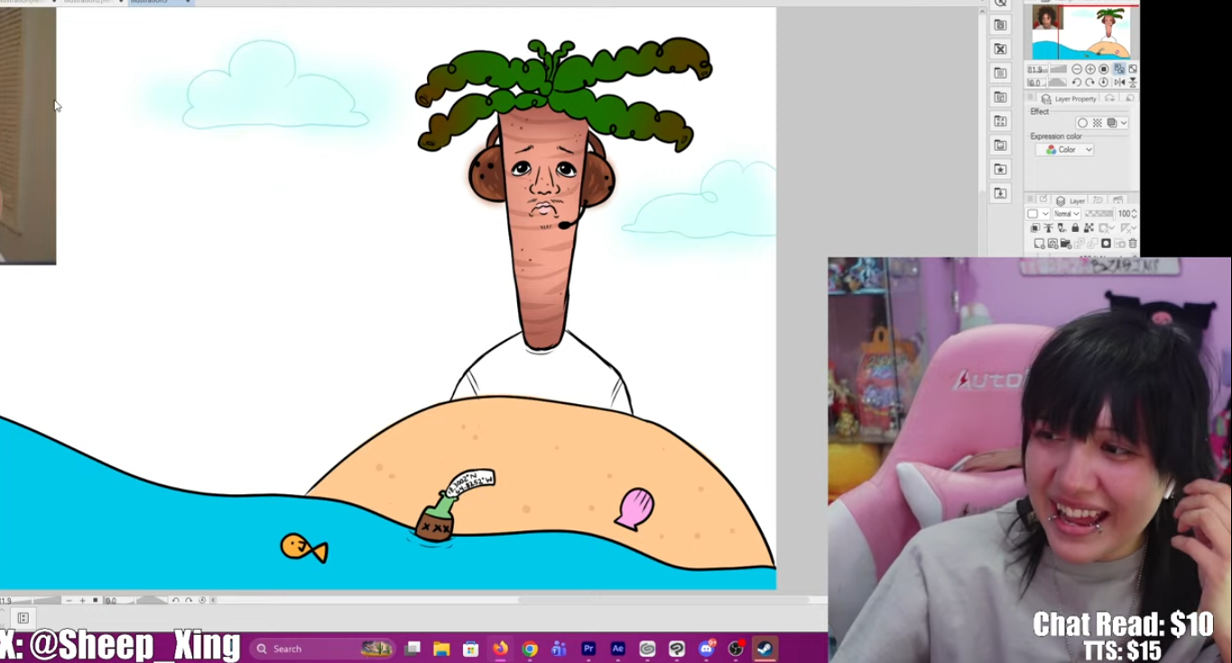Image resolution: width=1232 pixels, height=663 pixels.
Task: Switch to the Layer palette tab
Action: pos(1070,200)
